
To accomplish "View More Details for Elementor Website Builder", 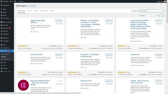I will [x=59, y=84].
